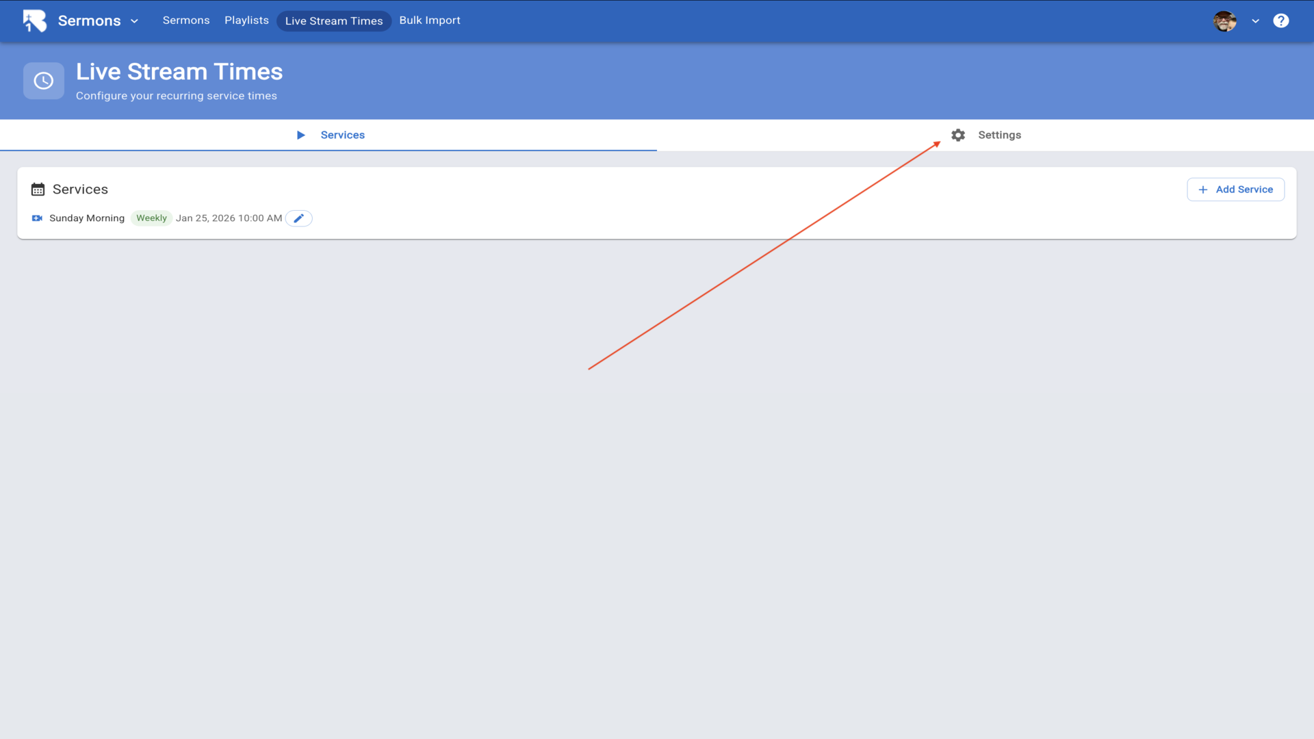Viewport: 1314px width, 739px height.
Task: Click the Weekly badge
Action: point(151,218)
